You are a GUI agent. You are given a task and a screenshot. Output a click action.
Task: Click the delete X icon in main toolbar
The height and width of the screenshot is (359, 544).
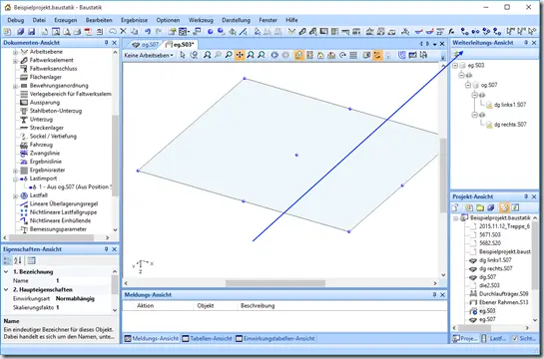click(123, 32)
